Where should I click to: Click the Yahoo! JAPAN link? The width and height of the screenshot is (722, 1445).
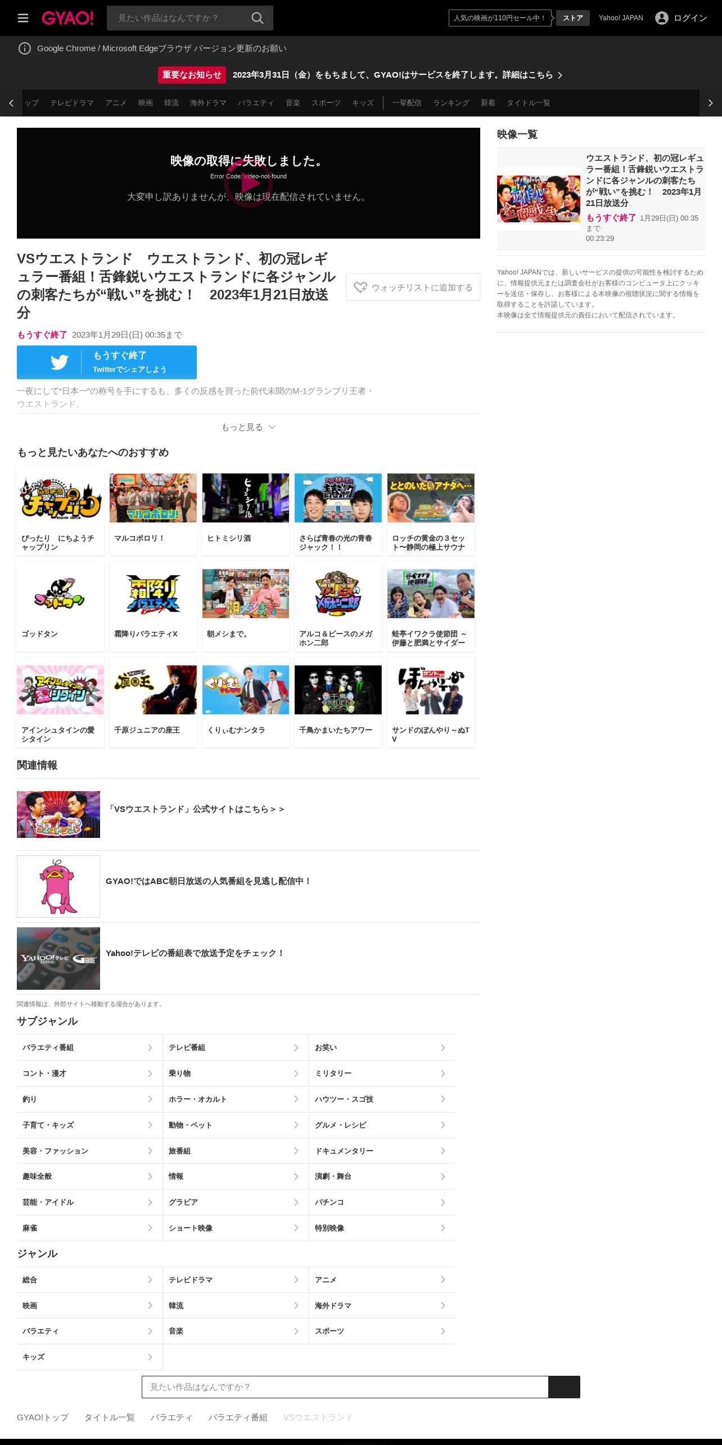(621, 18)
